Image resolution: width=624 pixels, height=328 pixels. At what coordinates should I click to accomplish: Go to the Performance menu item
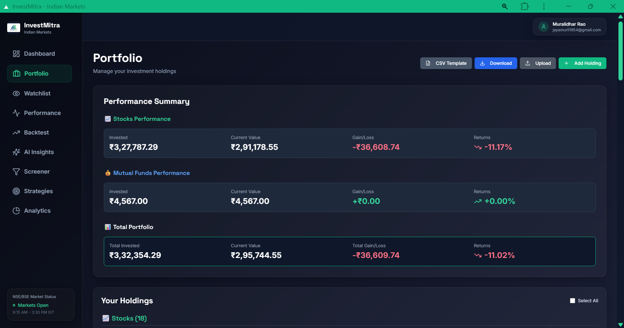tap(42, 113)
